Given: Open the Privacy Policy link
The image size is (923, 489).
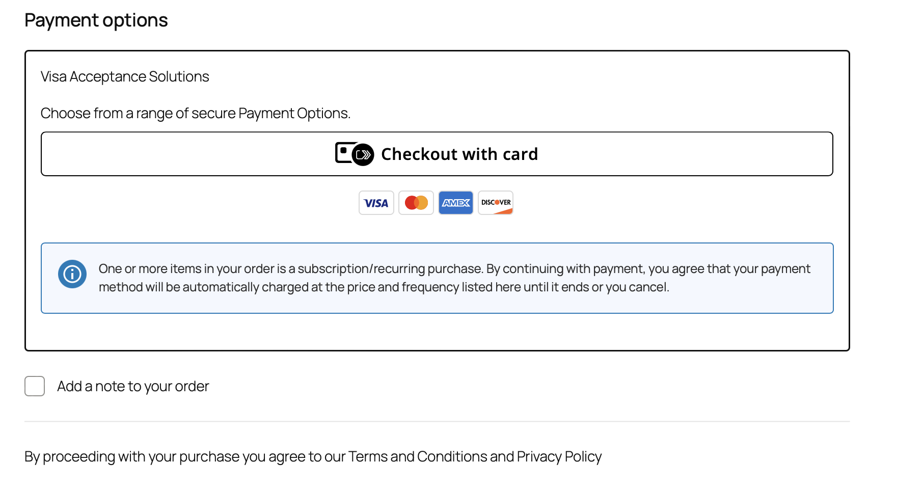Looking at the screenshot, I should coord(559,456).
